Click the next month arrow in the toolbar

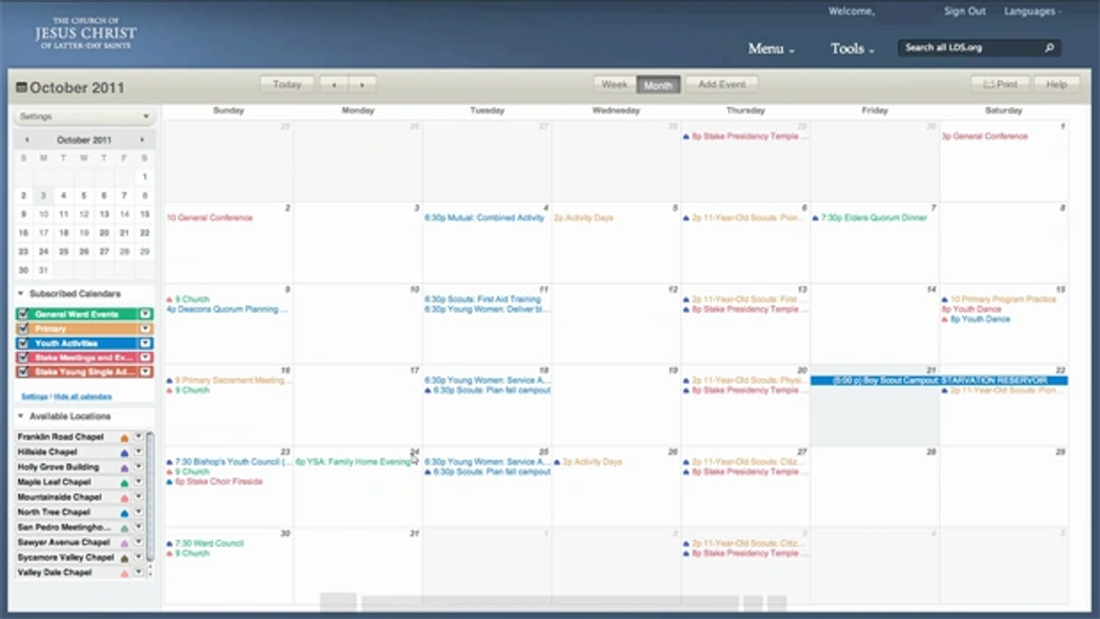click(x=362, y=85)
